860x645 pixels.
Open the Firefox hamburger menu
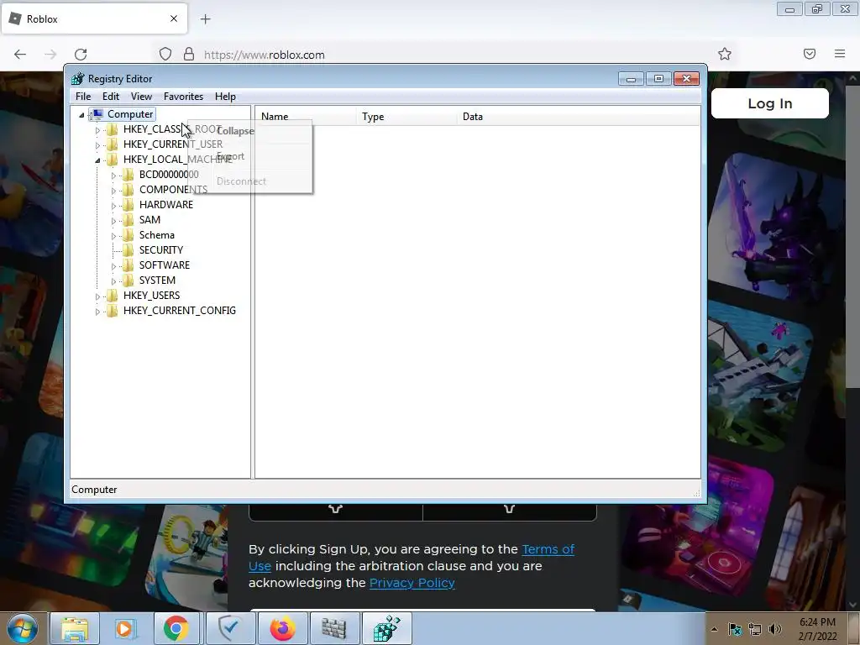coord(840,54)
